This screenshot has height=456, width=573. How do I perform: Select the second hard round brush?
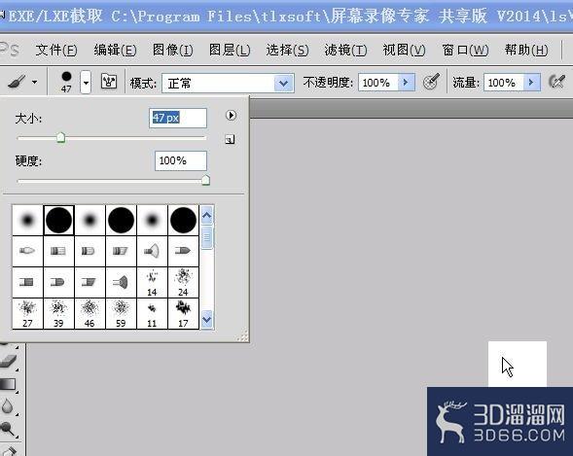[121, 220]
